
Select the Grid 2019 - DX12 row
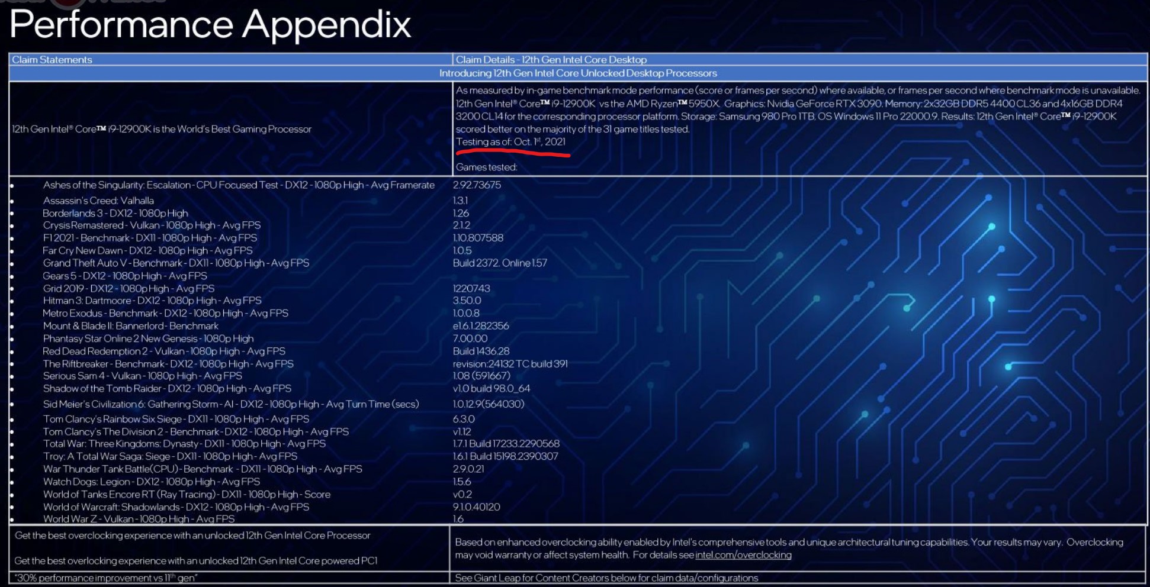129,289
